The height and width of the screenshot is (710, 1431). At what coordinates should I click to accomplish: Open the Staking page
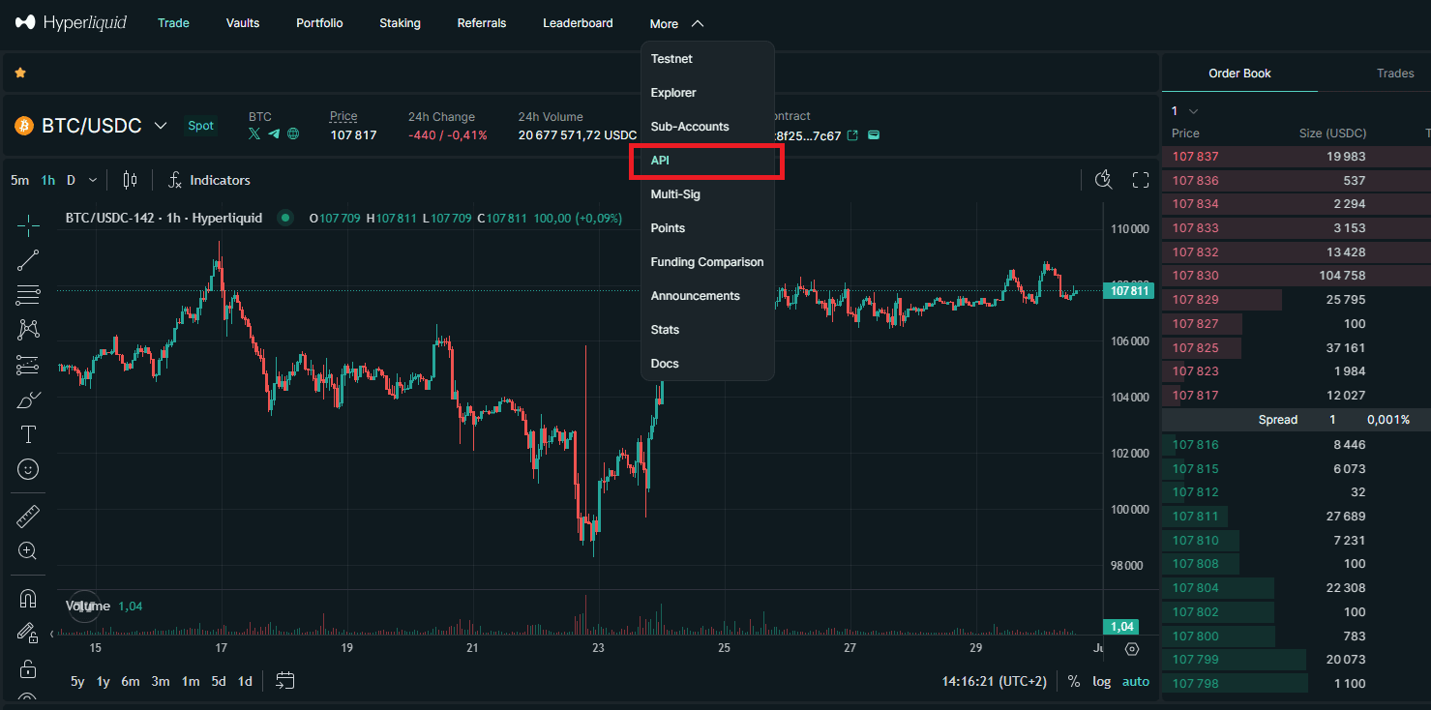pyautogui.click(x=400, y=23)
